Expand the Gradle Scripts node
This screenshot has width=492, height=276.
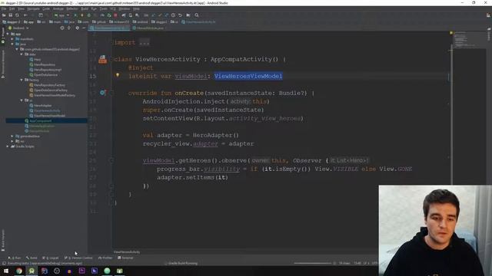coord(8,146)
